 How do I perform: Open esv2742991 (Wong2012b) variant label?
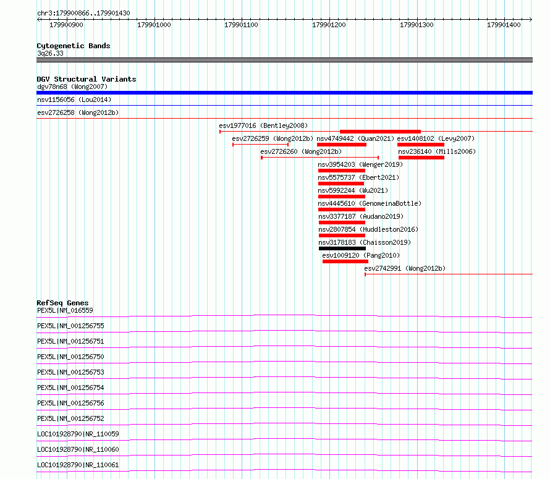[405, 268]
